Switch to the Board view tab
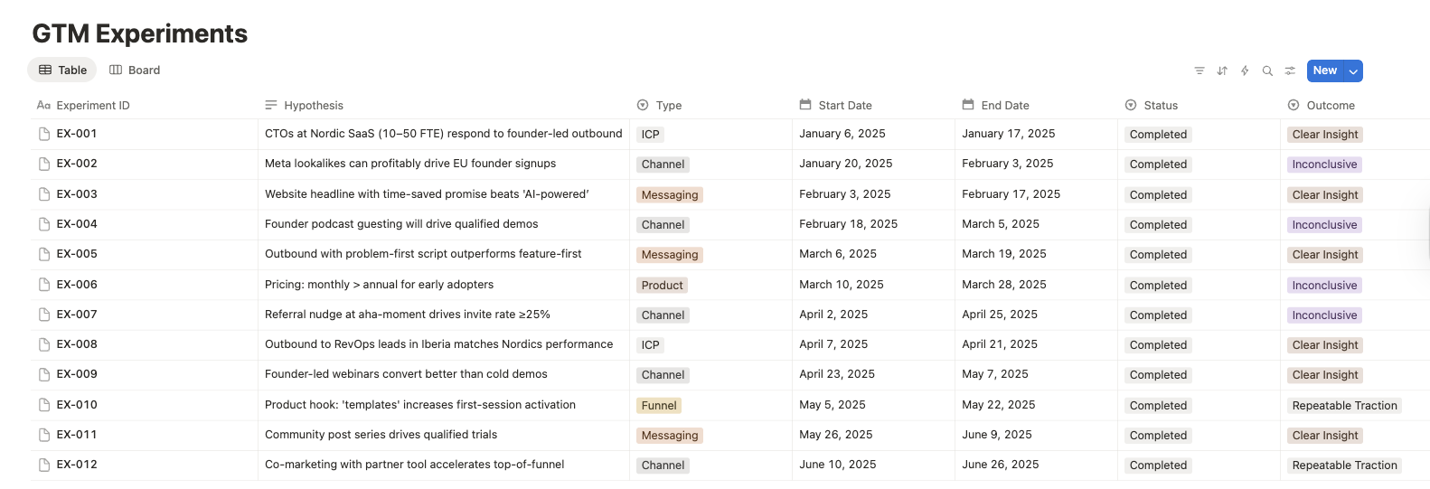Viewport: 1430px width, 489px height. click(135, 70)
